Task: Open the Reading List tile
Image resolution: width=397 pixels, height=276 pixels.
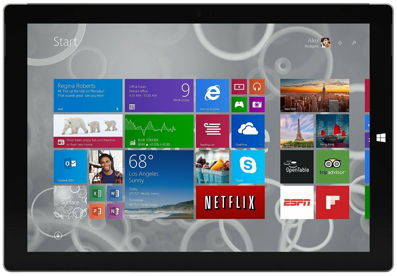Action: [x=212, y=131]
